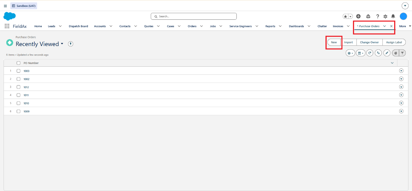Check the box for PO 1003
Image resolution: width=412 pixels, height=191 pixels.
[x=19, y=71]
